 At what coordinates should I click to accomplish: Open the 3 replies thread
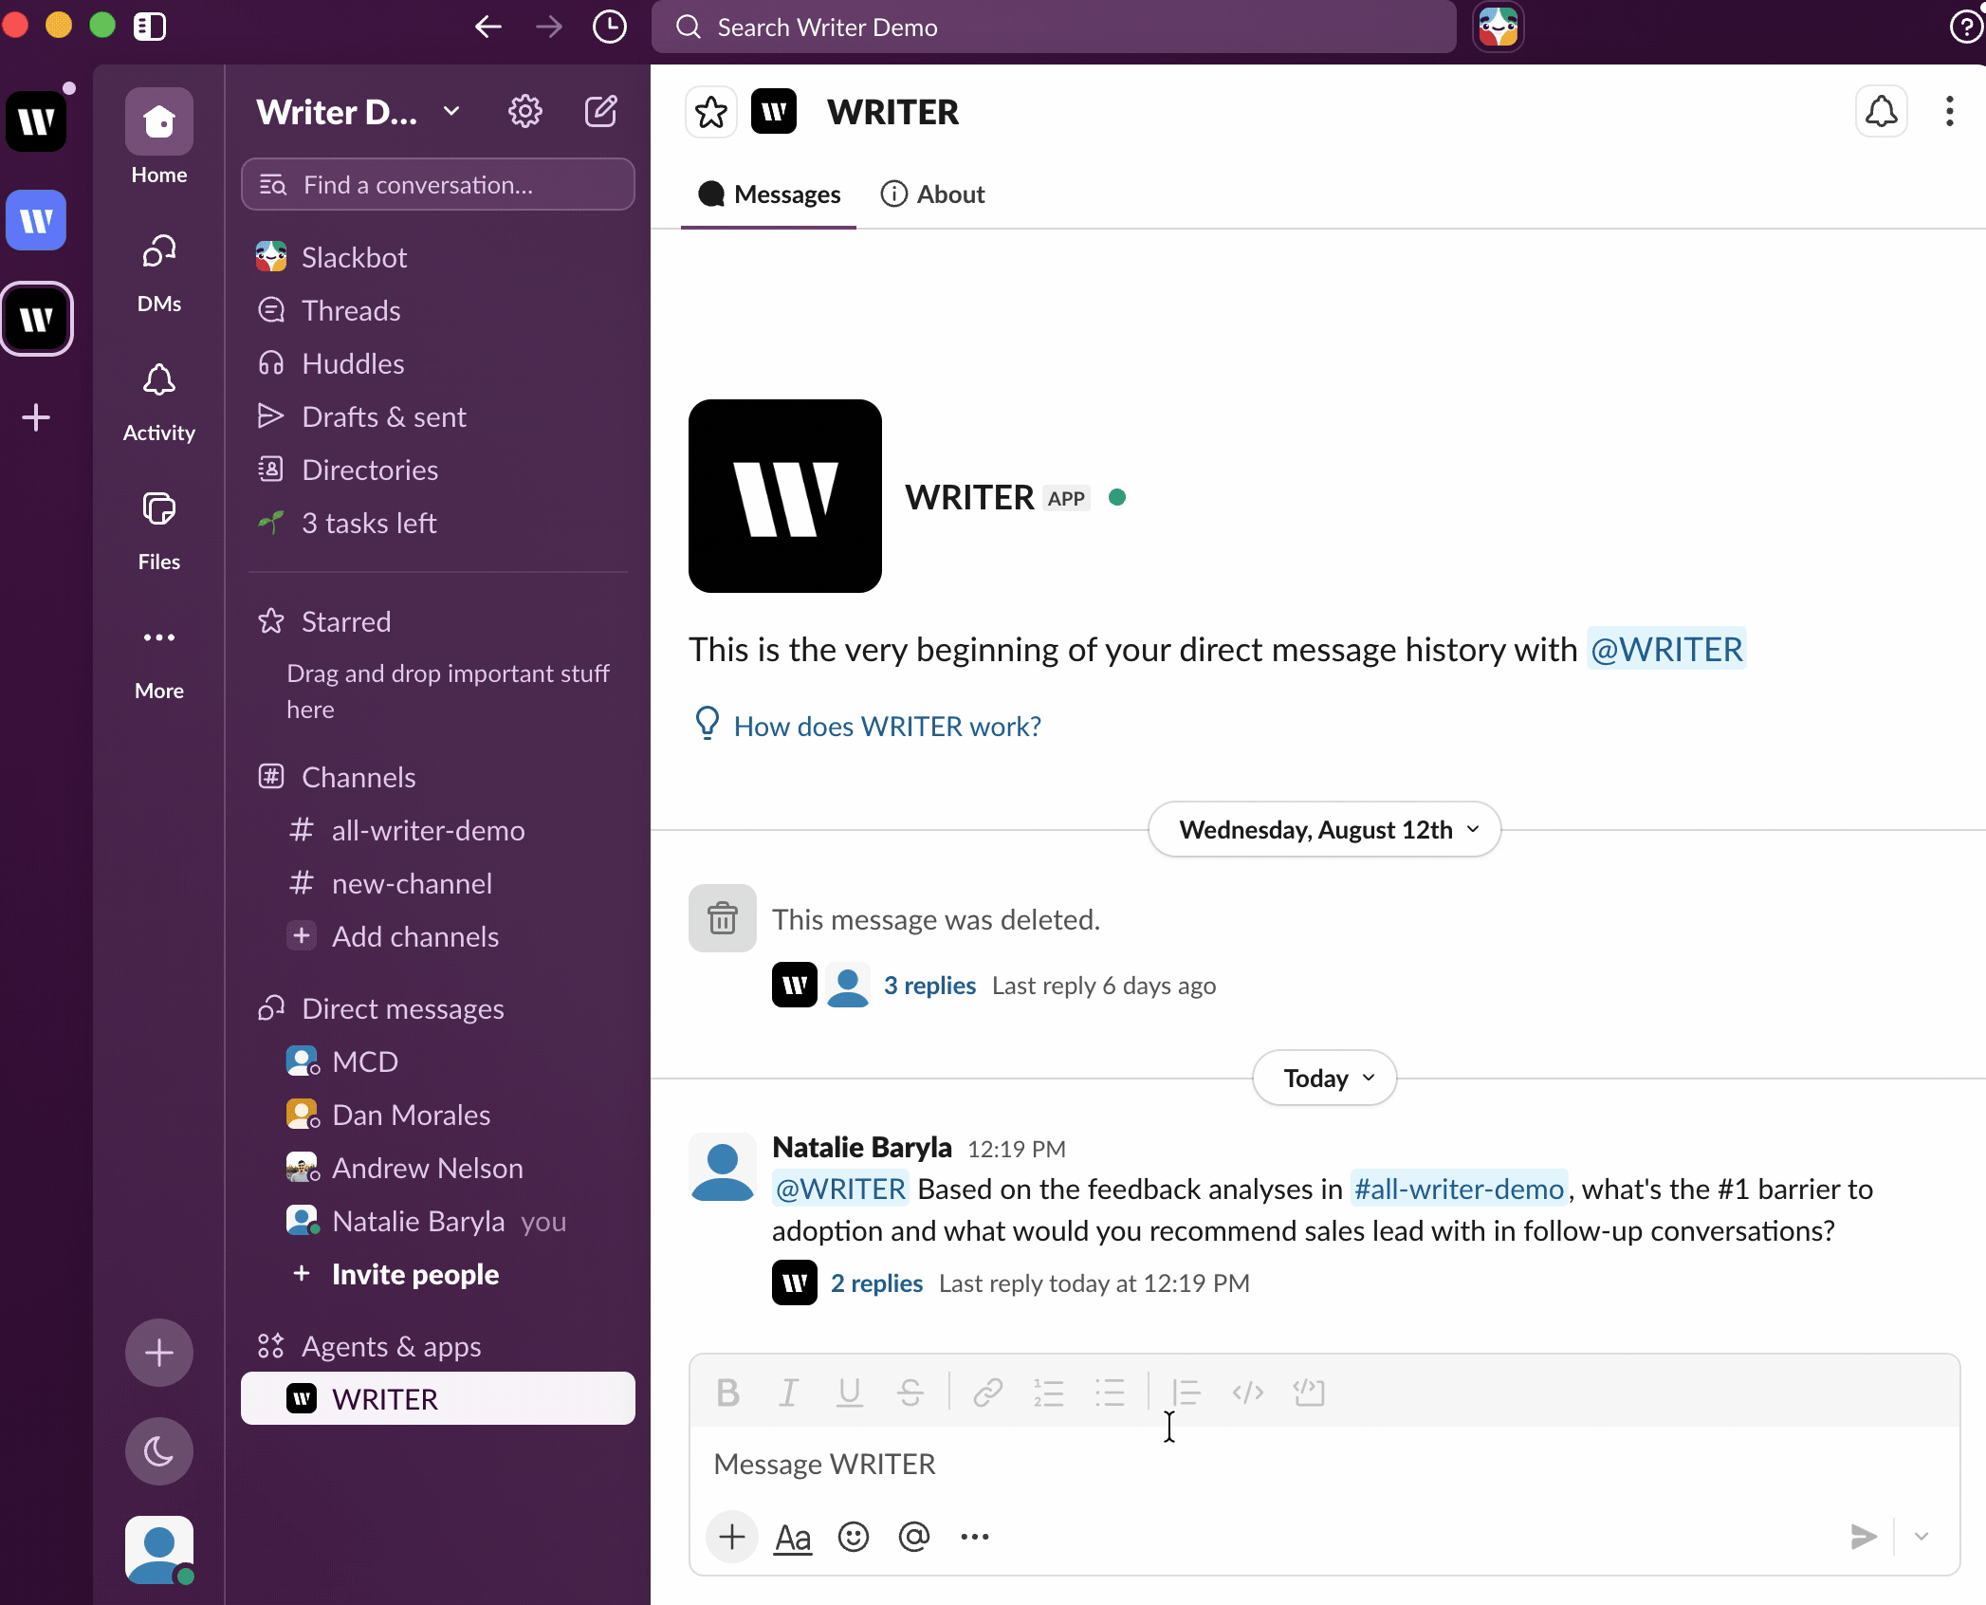coord(929,987)
